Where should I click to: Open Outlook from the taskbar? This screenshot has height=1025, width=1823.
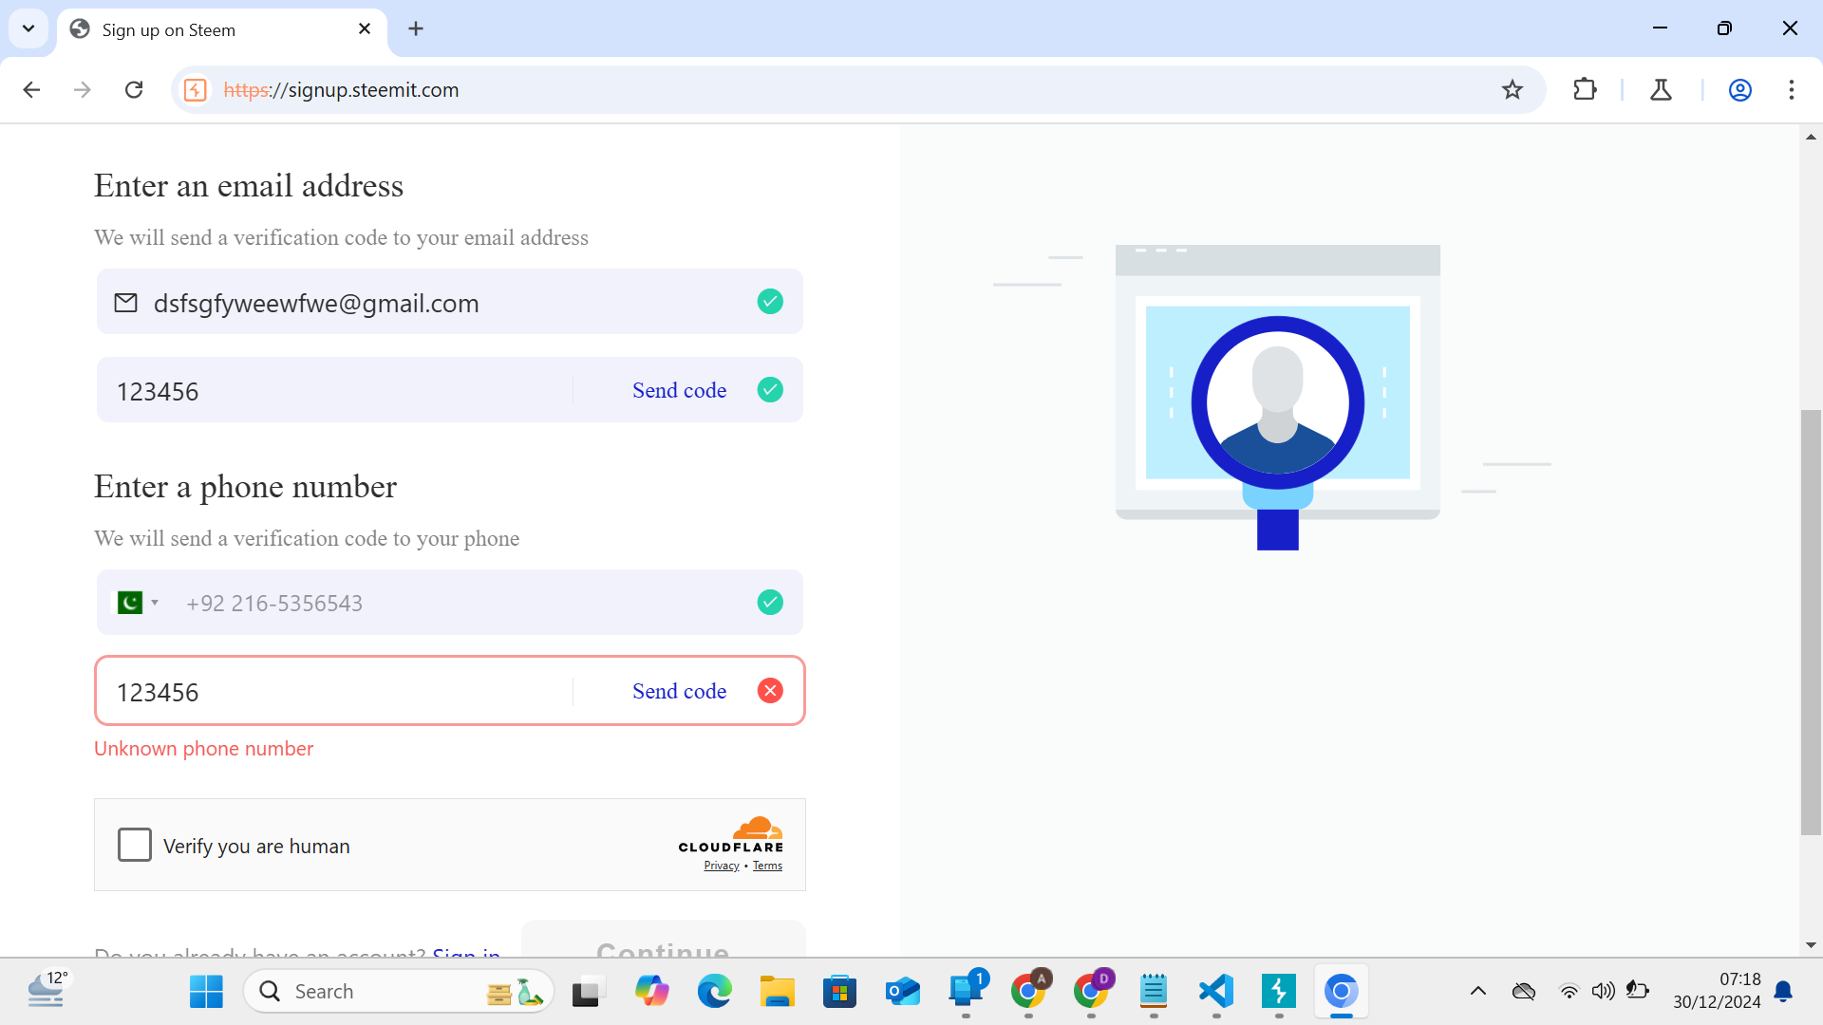[903, 991]
